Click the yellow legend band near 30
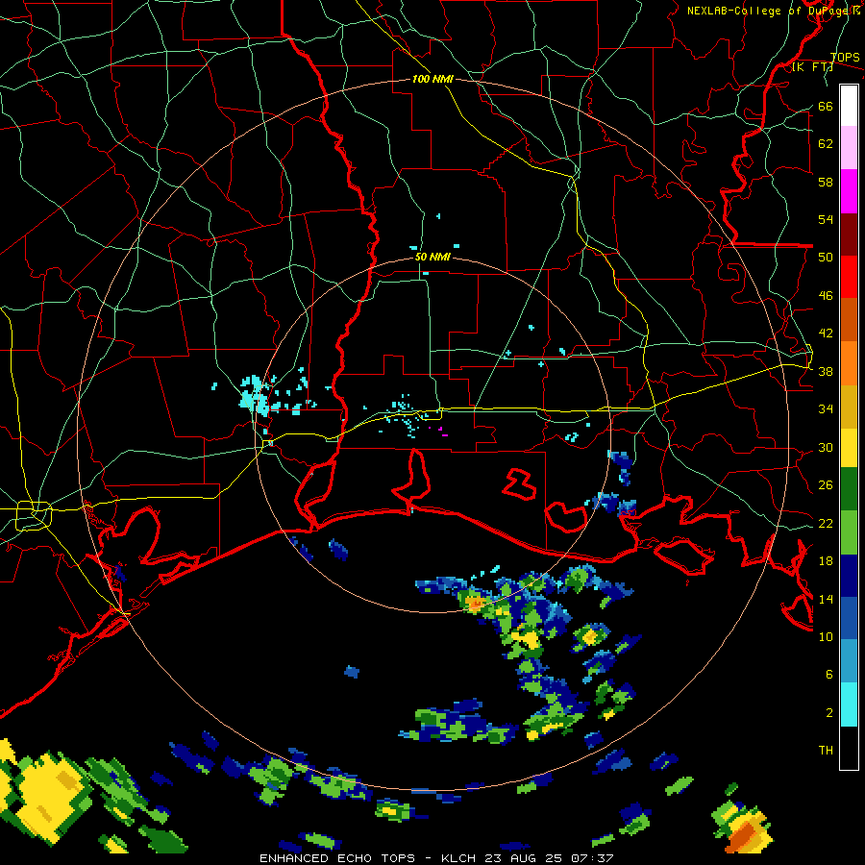865x865 pixels. pyautogui.click(x=849, y=447)
